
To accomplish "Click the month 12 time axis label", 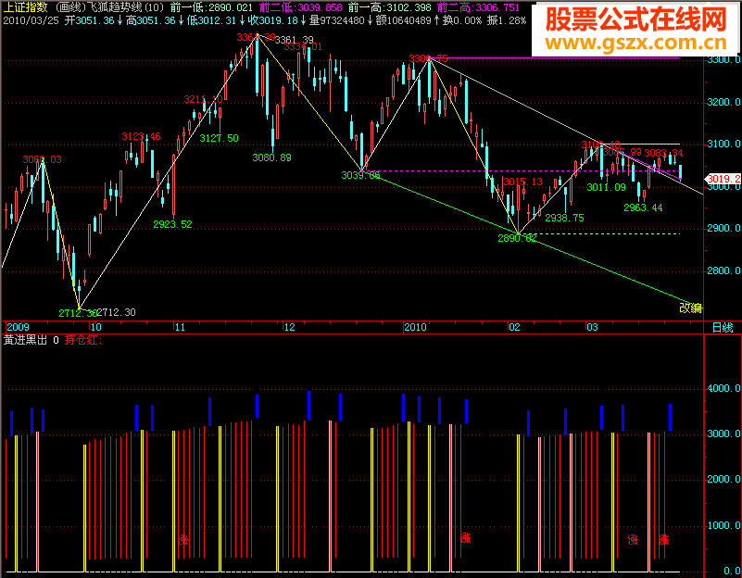I will tap(289, 327).
